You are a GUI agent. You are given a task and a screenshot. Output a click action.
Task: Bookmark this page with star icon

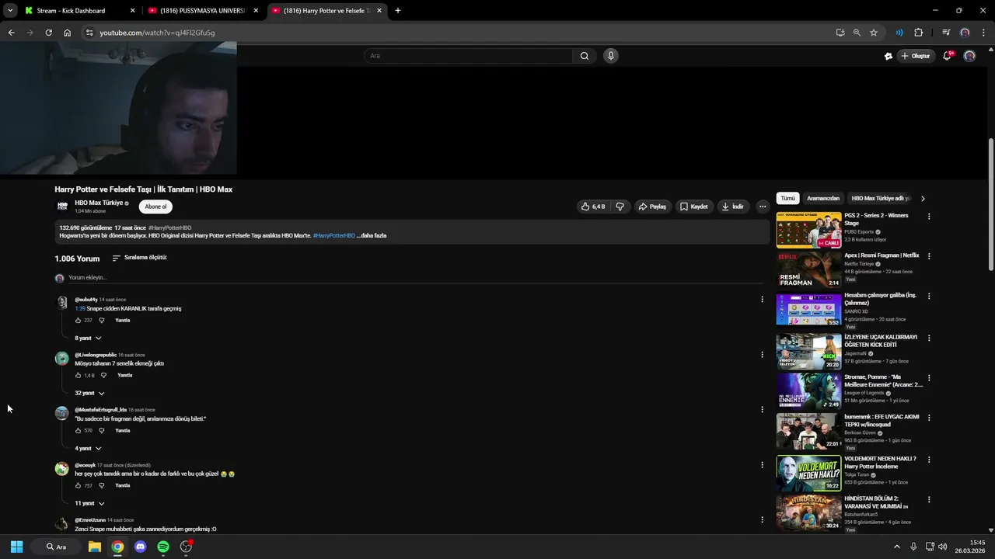tap(874, 33)
